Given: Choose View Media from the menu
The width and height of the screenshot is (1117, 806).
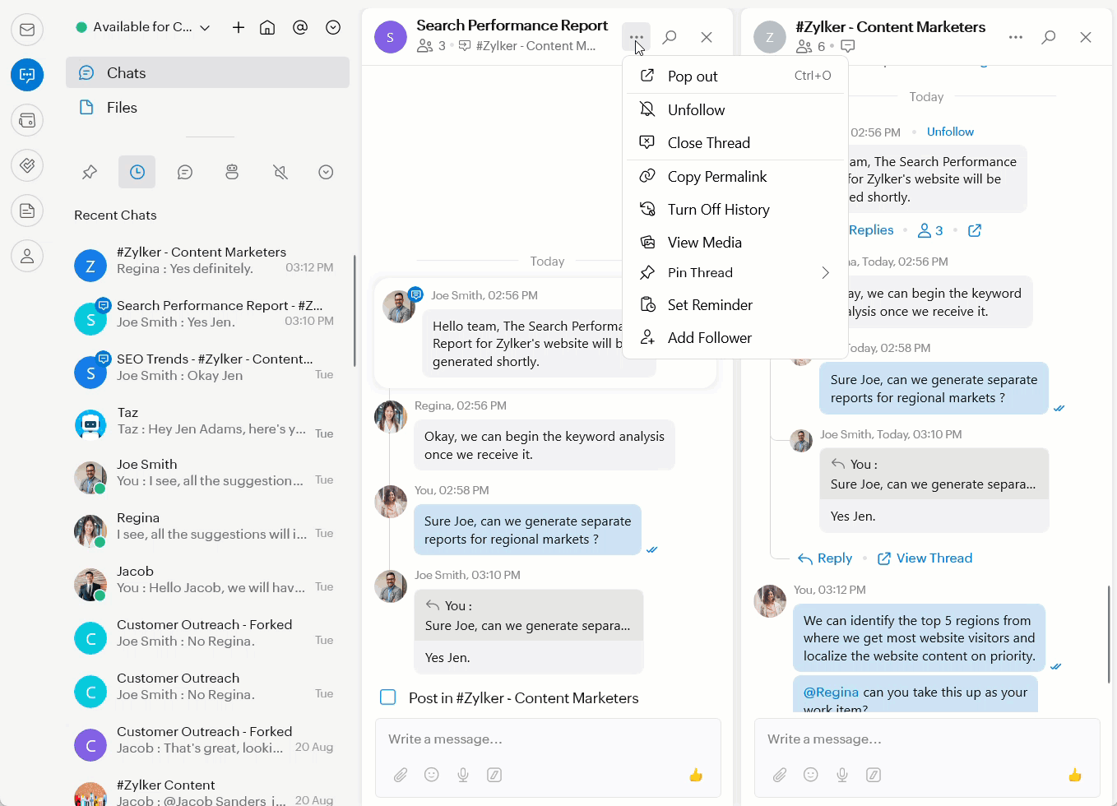Looking at the screenshot, I should (x=735, y=242).
